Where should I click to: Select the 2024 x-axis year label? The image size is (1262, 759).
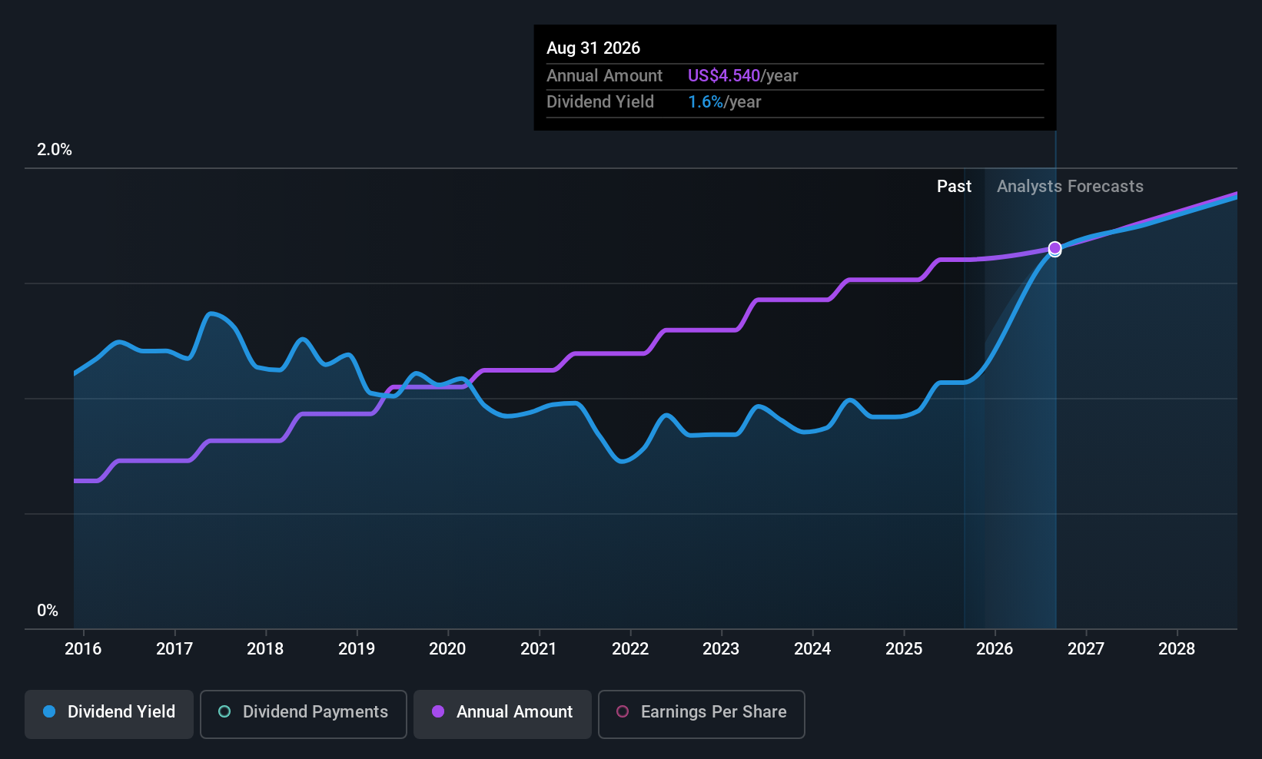812,648
